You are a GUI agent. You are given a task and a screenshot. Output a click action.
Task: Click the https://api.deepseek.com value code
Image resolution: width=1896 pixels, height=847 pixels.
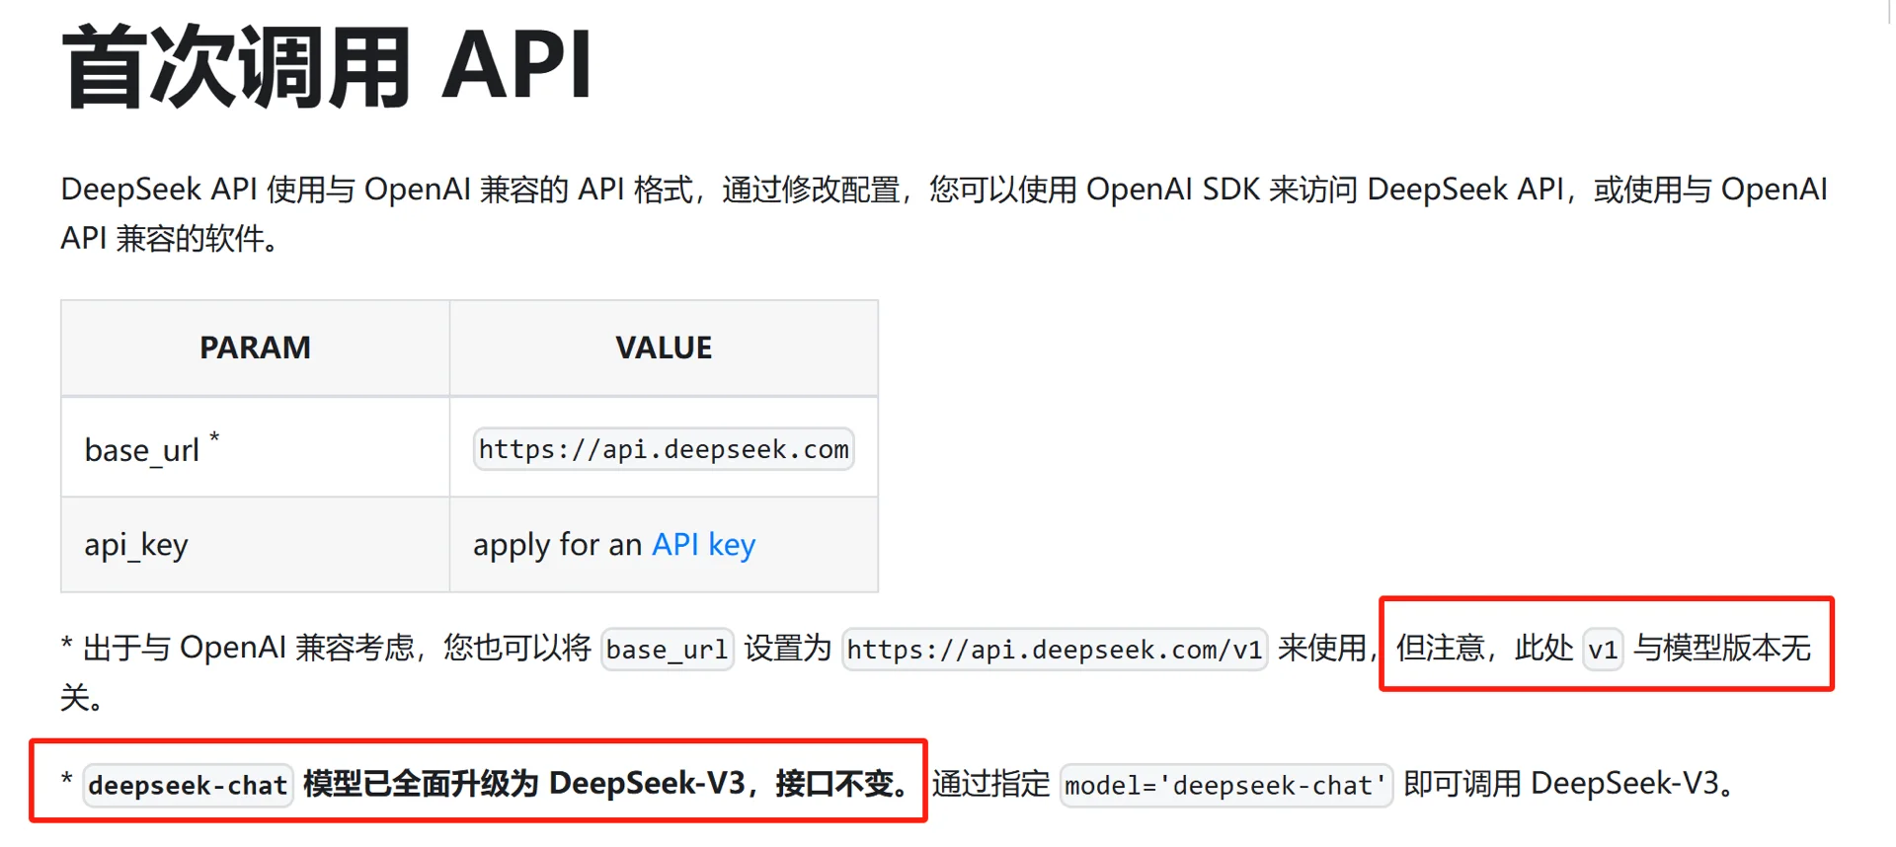tap(664, 449)
